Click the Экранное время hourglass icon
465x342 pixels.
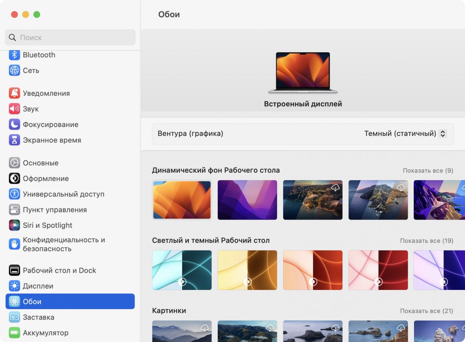pos(14,140)
